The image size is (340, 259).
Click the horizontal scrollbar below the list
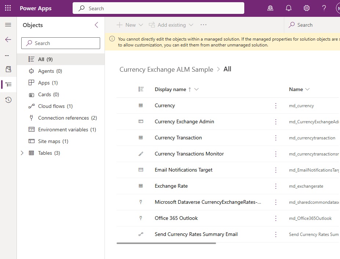click(166, 243)
